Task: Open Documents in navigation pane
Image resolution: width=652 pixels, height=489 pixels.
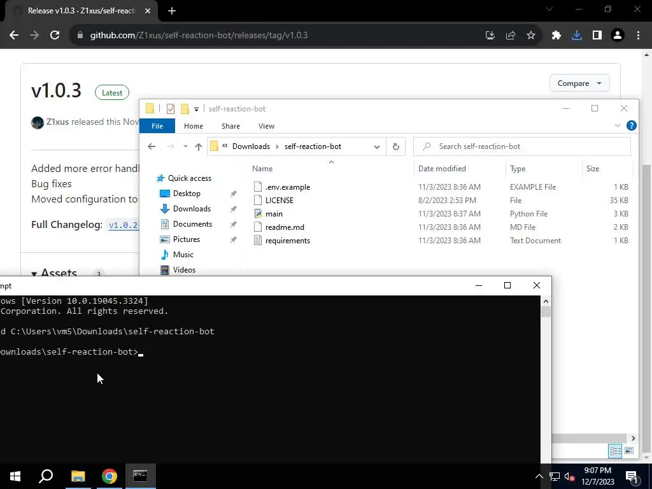Action: [186, 224]
